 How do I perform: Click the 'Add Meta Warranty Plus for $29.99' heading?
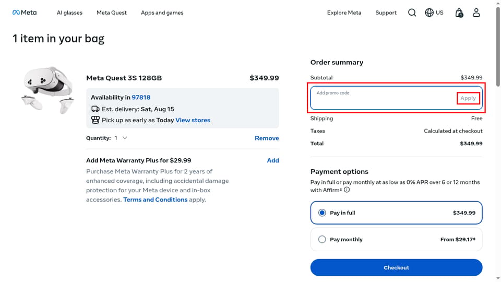pos(139,160)
